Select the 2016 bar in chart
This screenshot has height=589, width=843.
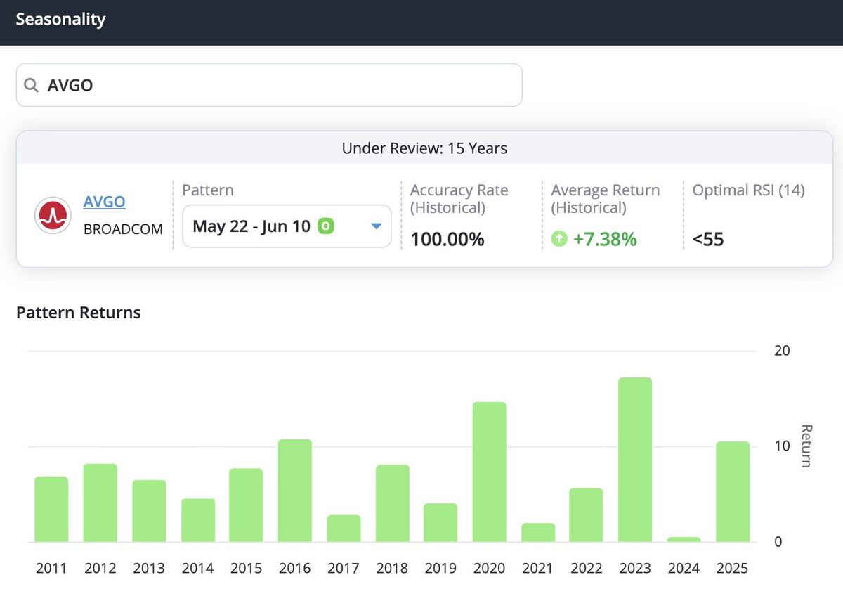[x=295, y=491]
